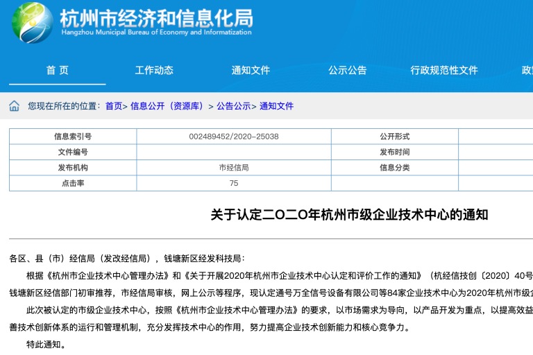Open the 公示公告 navigation tab

(347, 70)
